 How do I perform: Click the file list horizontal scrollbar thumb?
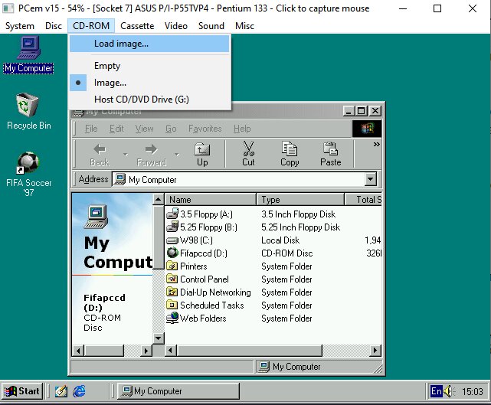tap(250, 350)
